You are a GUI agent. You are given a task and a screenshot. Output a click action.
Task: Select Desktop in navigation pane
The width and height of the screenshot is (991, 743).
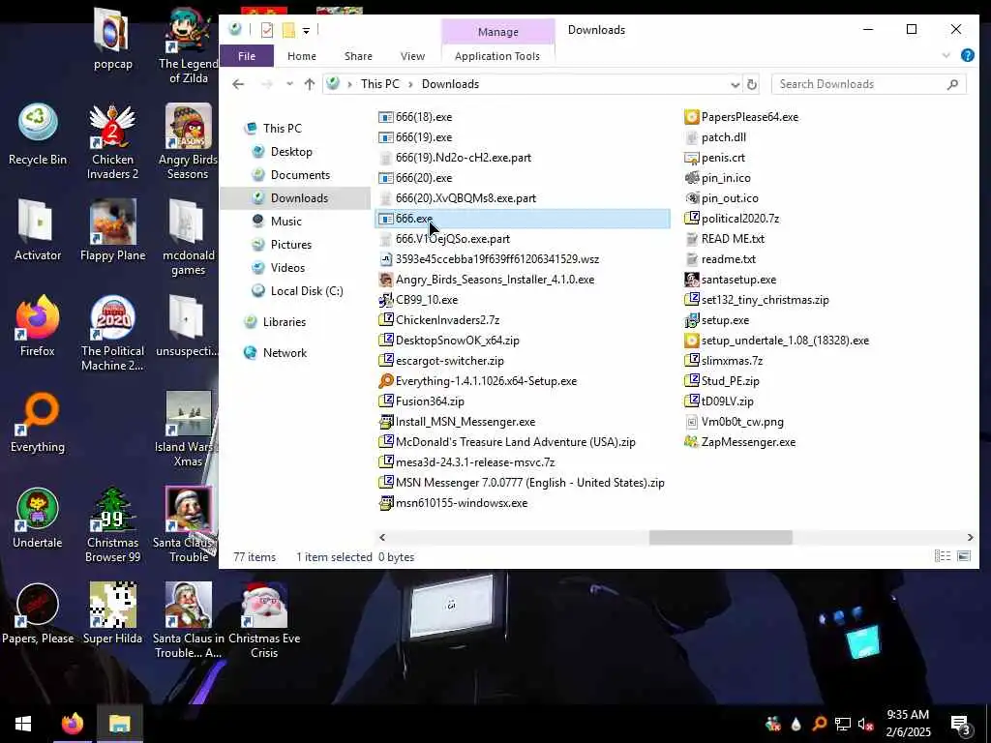pos(291,152)
